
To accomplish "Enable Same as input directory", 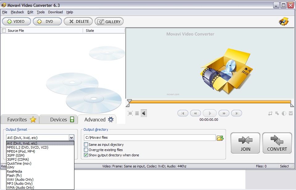I will (x=85, y=144).
